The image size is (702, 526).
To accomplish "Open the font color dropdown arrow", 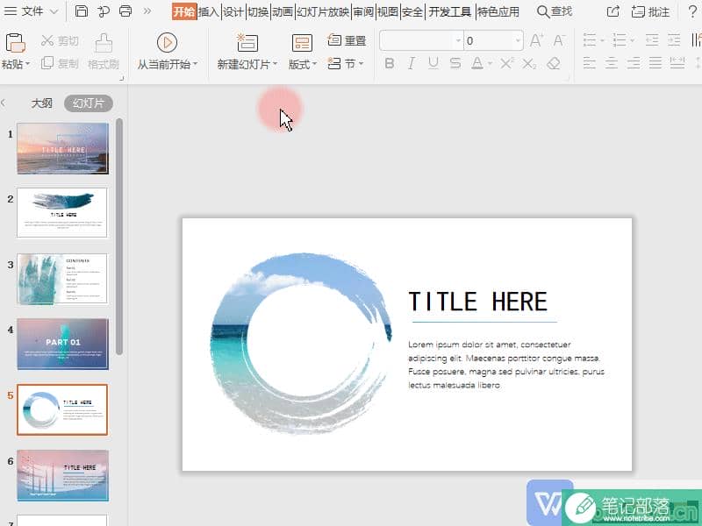I will coord(490,64).
